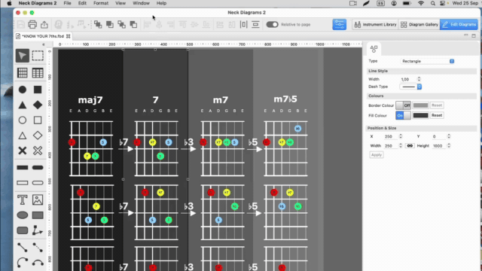The height and width of the screenshot is (271, 482).
Task: Open the View menu
Action: point(120,3)
